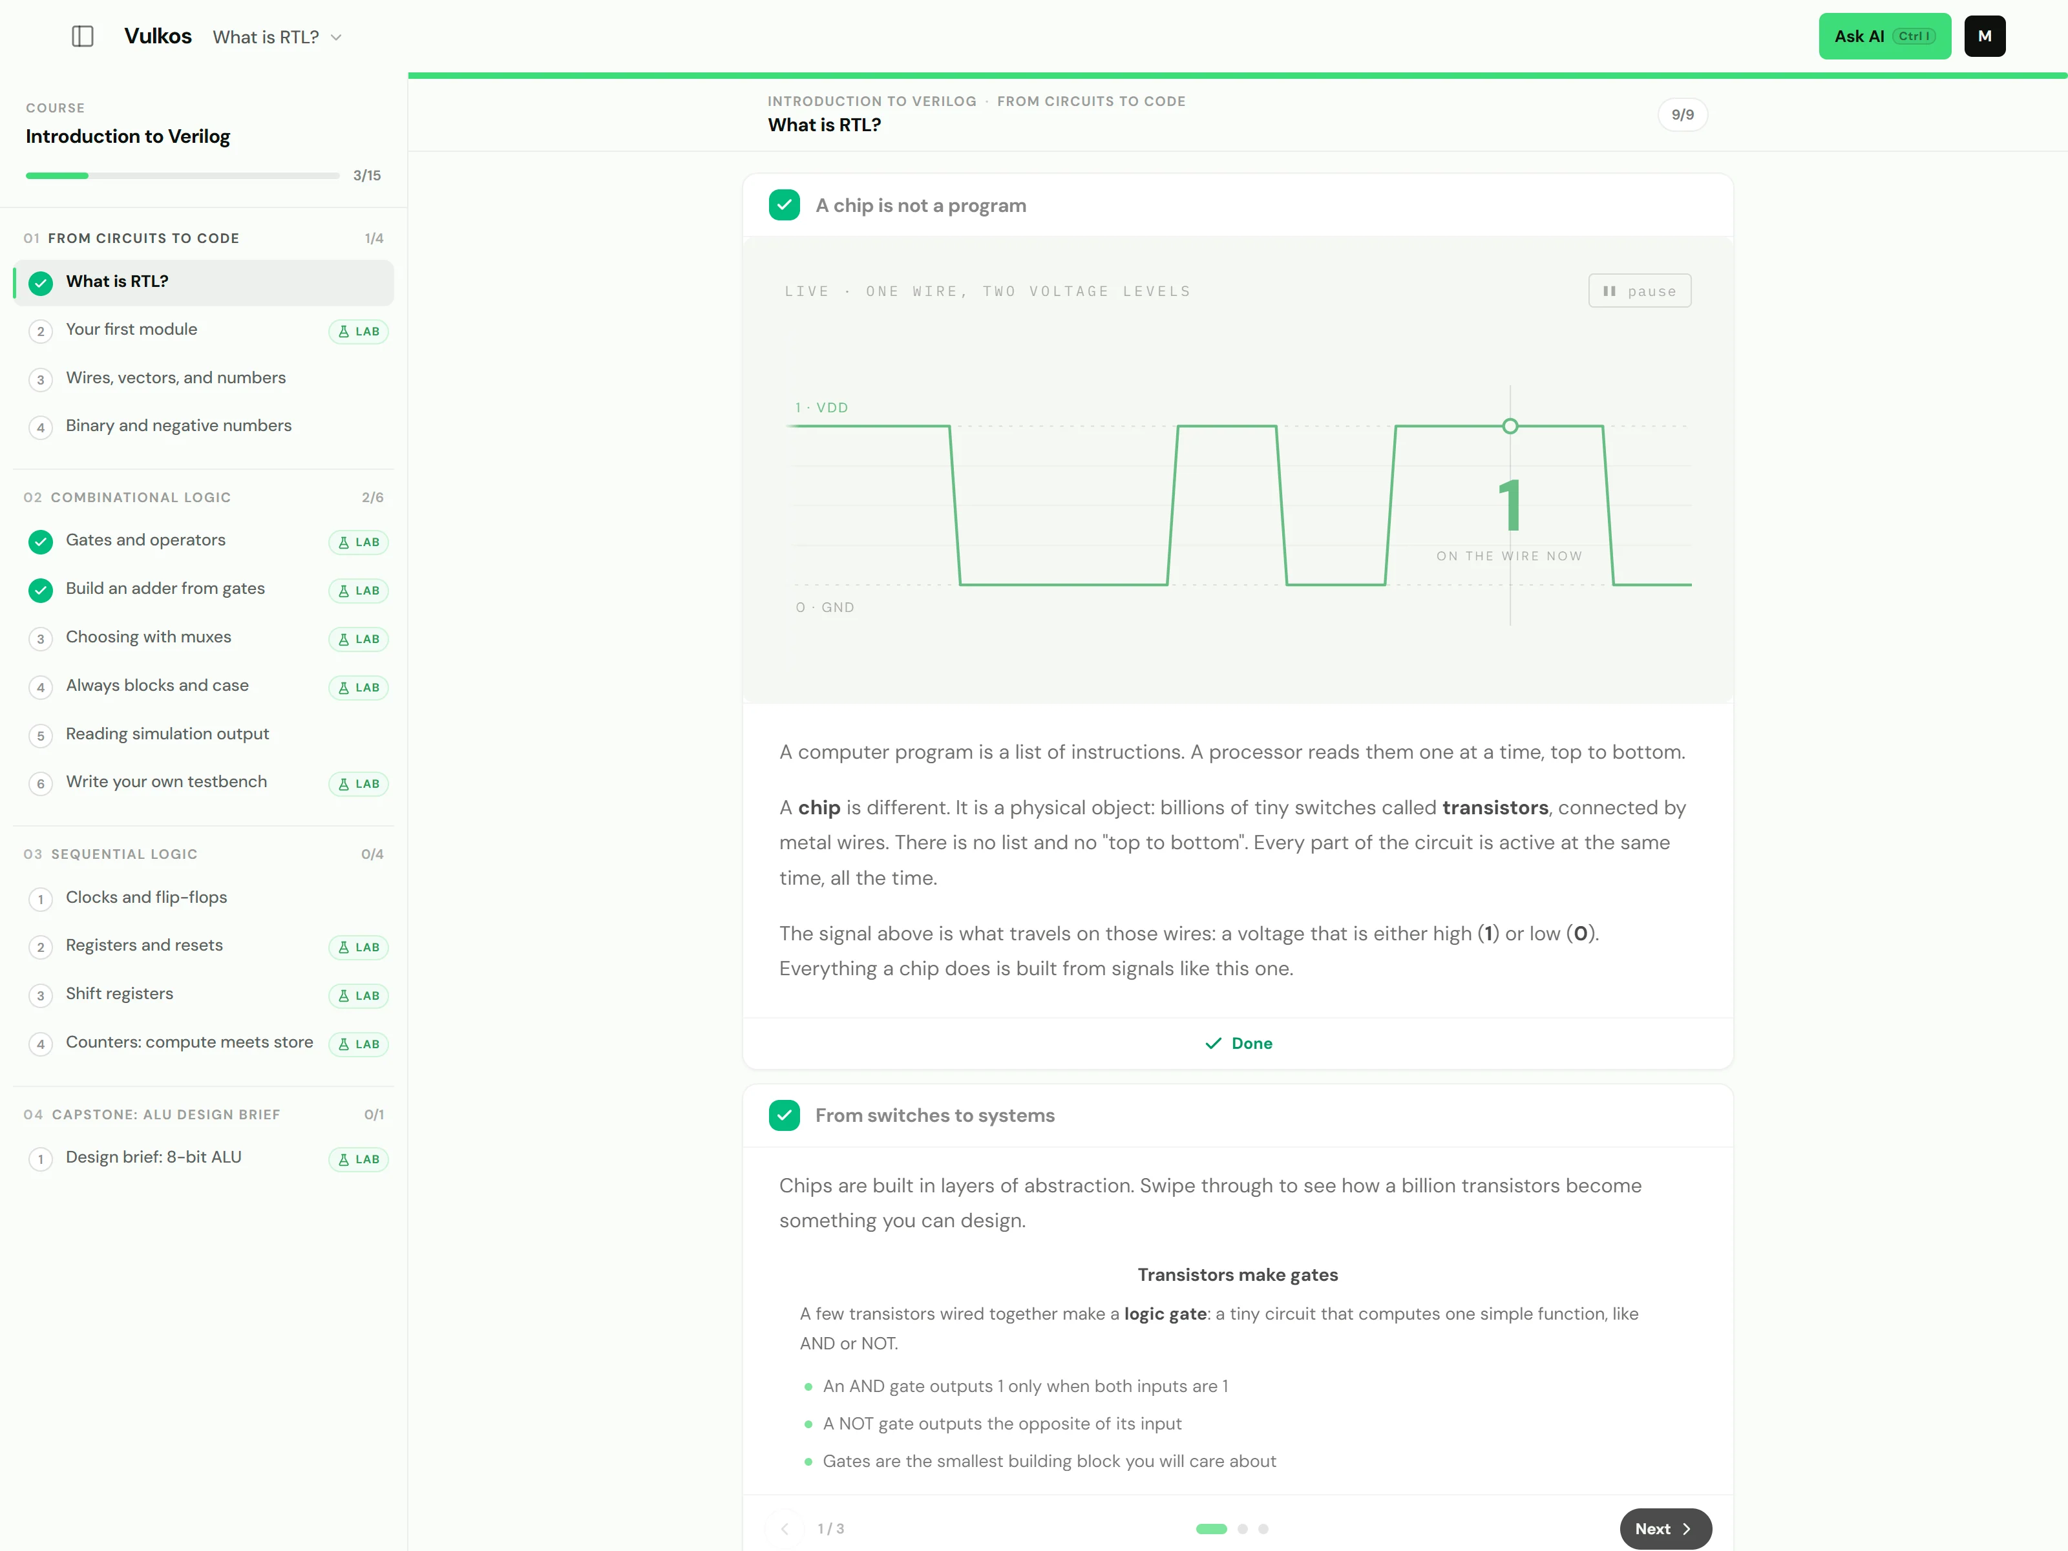
Task: Click LAB badge for Shift registers
Action: [x=358, y=997]
